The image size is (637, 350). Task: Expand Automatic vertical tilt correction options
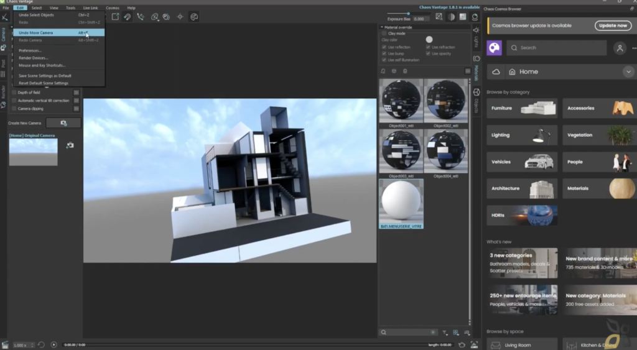click(77, 101)
